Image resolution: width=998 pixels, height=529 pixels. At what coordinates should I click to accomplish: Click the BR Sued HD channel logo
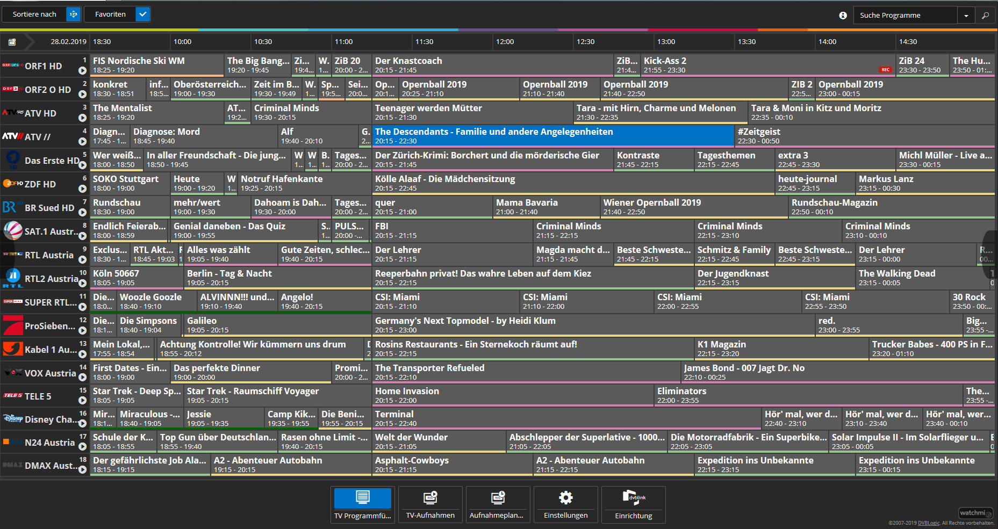pos(12,207)
